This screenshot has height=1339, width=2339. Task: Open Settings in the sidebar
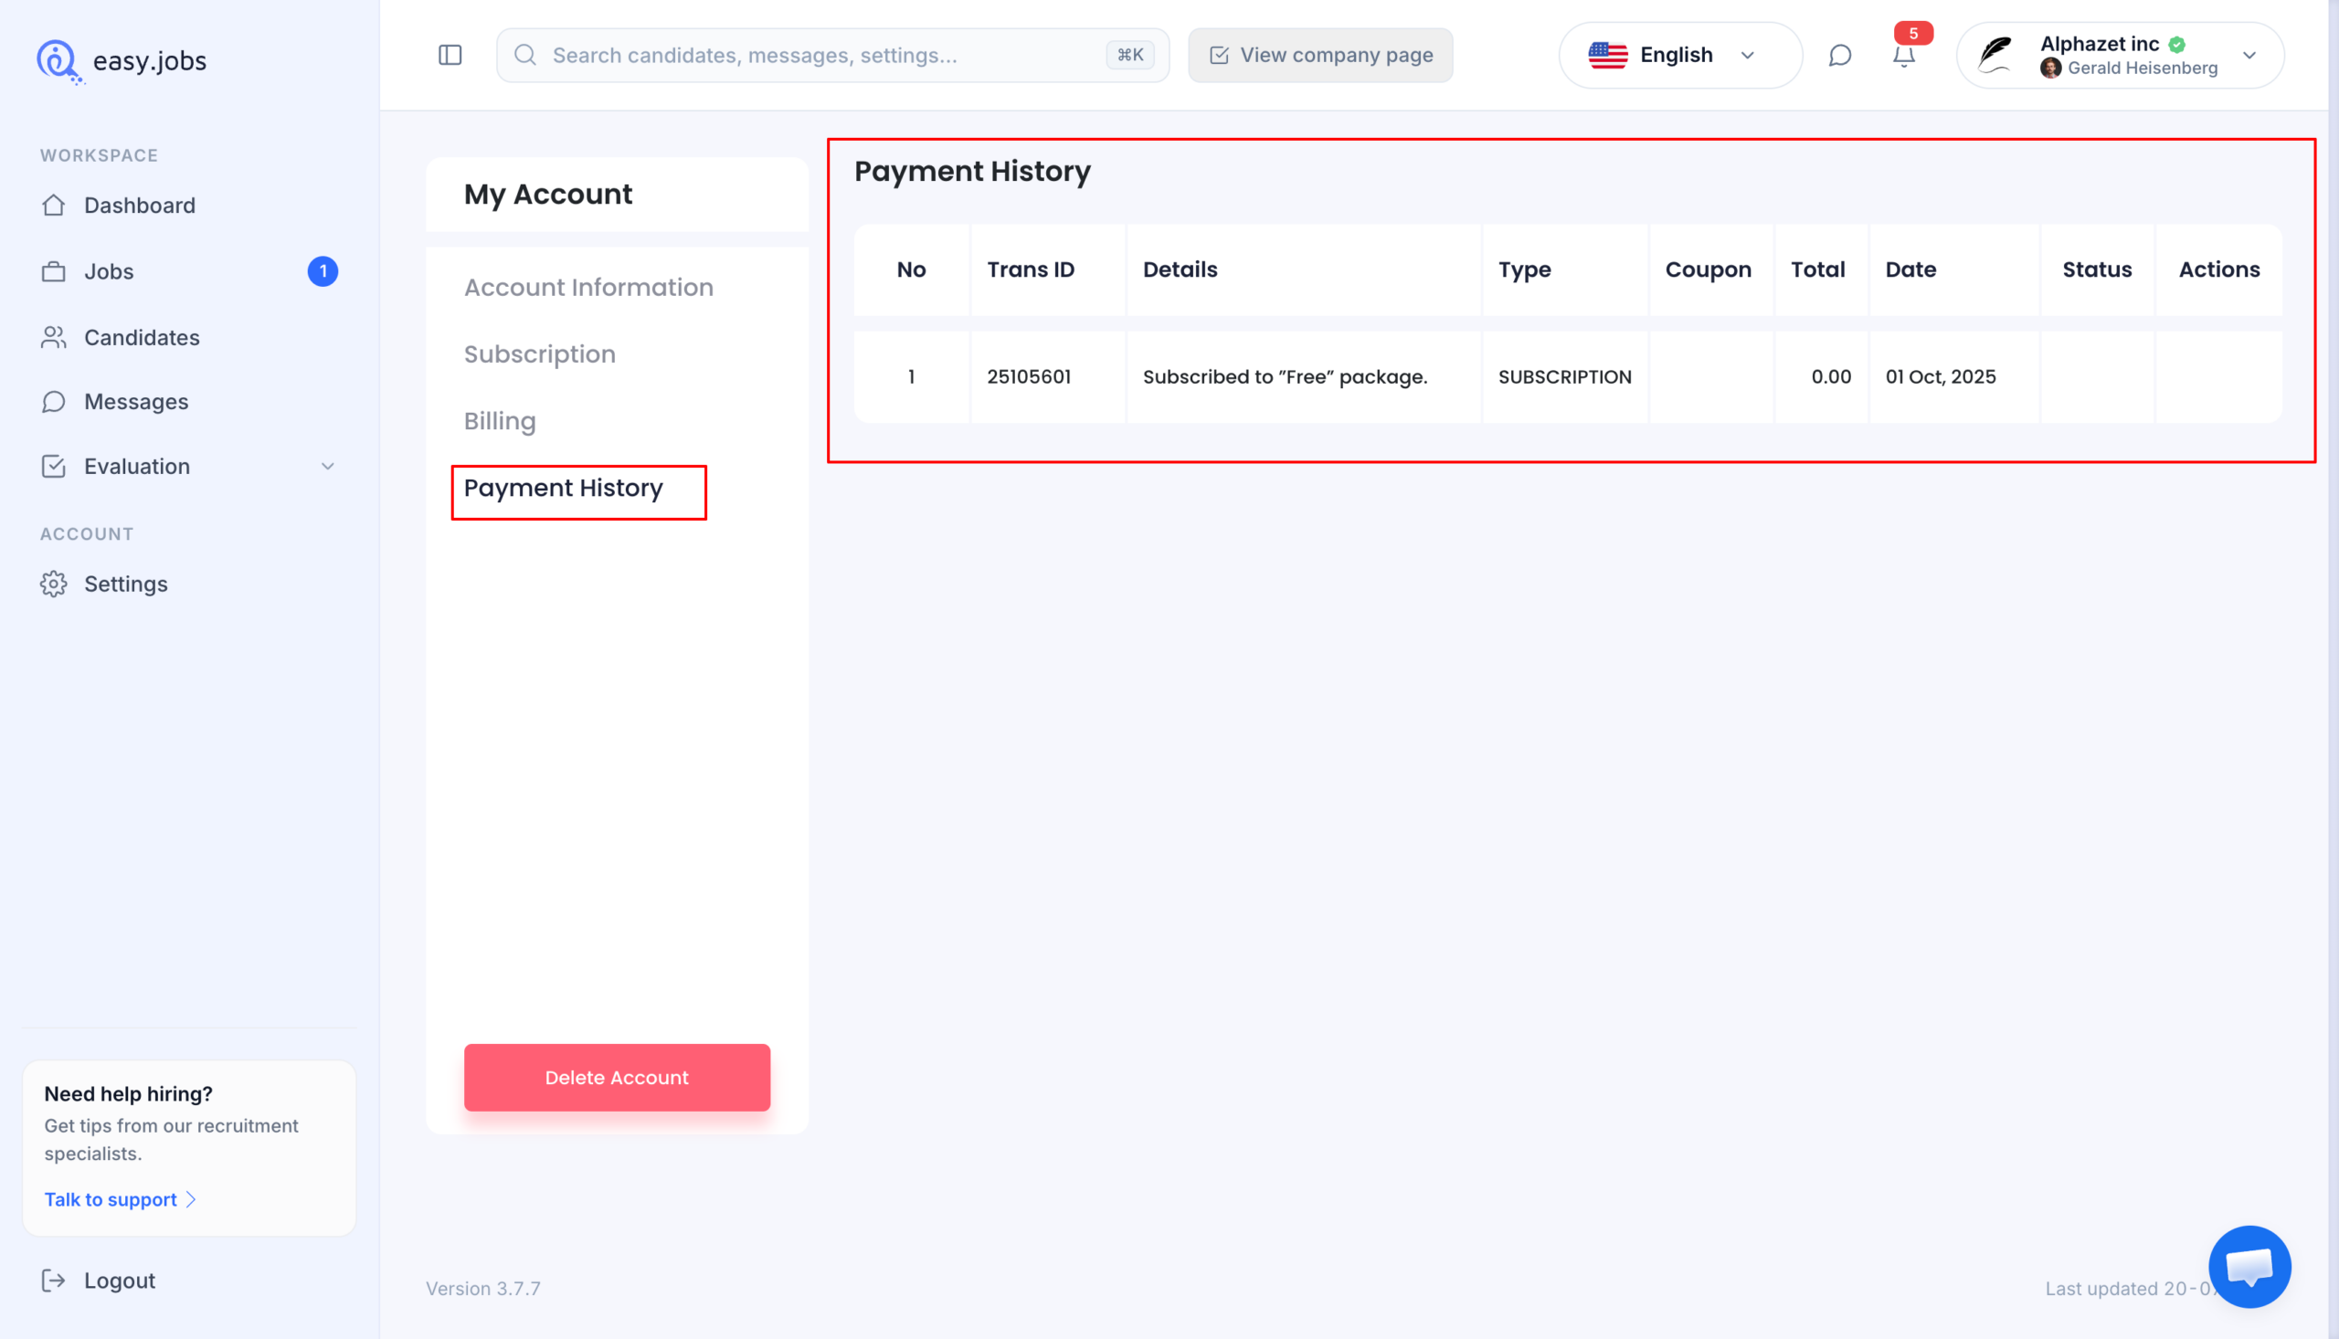(125, 584)
